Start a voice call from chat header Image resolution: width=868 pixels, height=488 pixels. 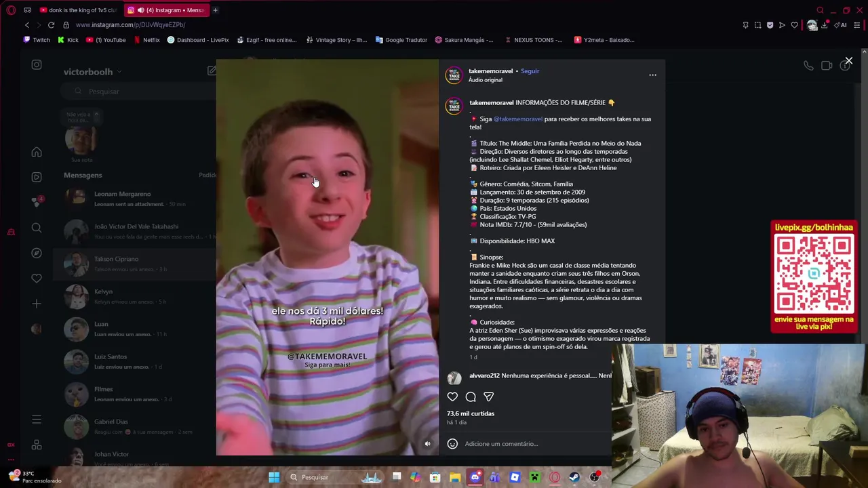(x=808, y=66)
